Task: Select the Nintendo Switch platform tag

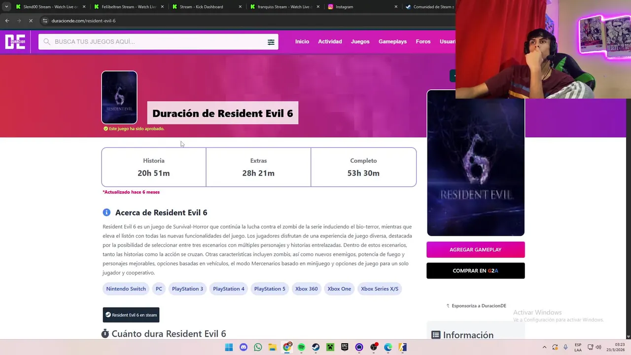Action: click(126, 289)
